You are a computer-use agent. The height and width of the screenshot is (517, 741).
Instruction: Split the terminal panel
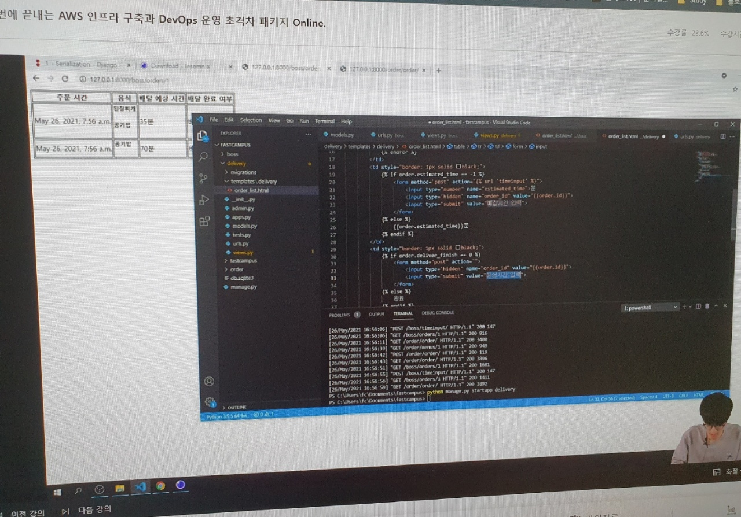(698, 306)
